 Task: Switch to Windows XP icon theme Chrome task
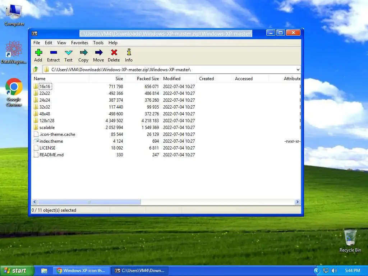click(81, 271)
